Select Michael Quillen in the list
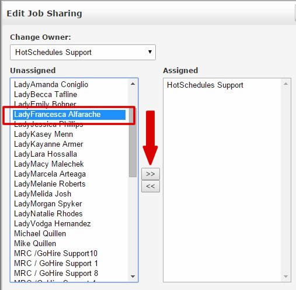Image resolution: width=296 pixels, height=290 pixels. [x=40, y=234]
